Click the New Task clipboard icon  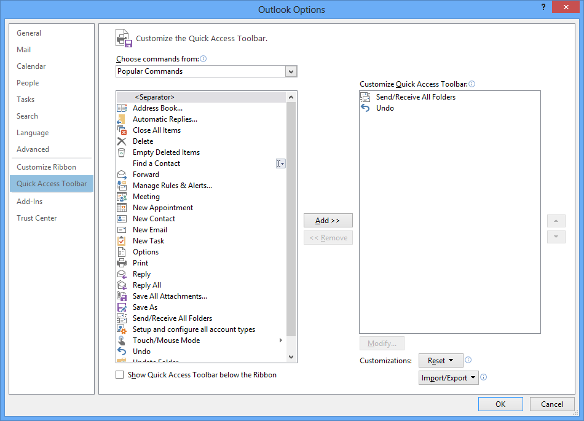click(x=122, y=241)
